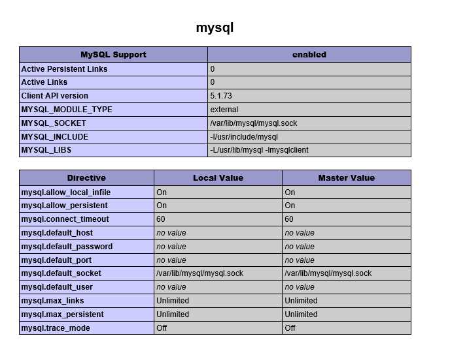Image resolution: width=467 pixels, height=351 pixels.
Task: Click the MySQL Support header cell
Action: (113, 55)
